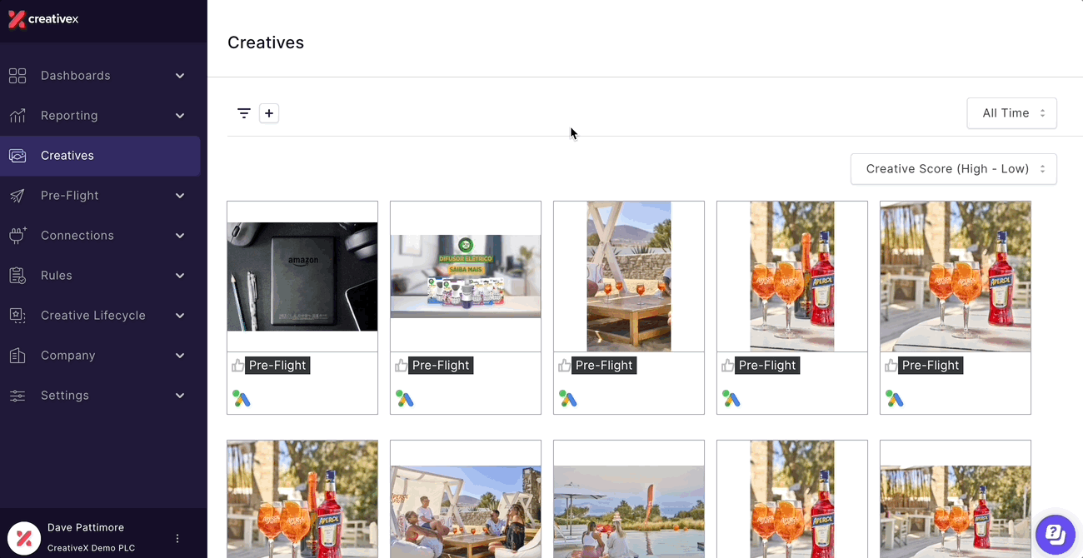Click thumbs-up icon on the Difusor Elétrico creative

pyautogui.click(x=402, y=366)
